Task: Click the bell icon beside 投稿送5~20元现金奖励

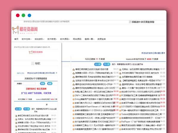Action: click(130, 22)
